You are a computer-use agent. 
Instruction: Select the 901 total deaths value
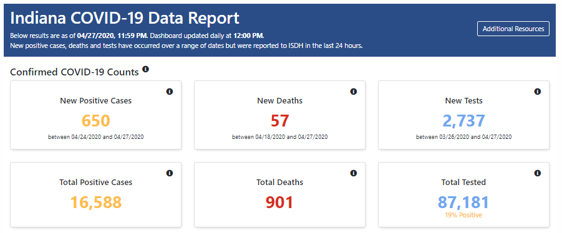279,202
